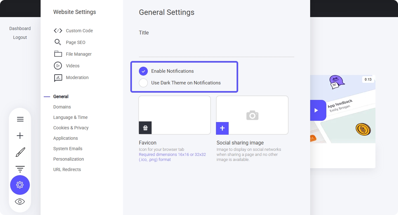
Task: Click the Logout link
Action: tap(20, 37)
